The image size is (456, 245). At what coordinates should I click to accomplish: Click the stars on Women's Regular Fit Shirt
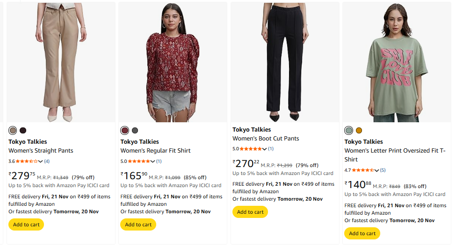141,161
